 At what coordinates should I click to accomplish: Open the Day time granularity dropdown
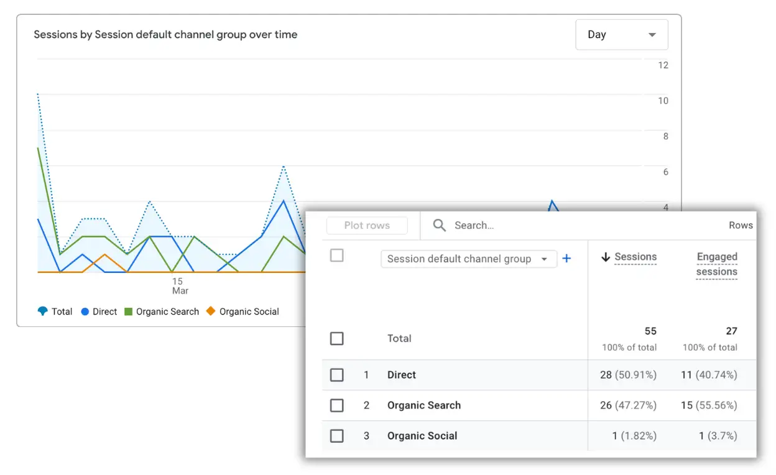pos(621,34)
